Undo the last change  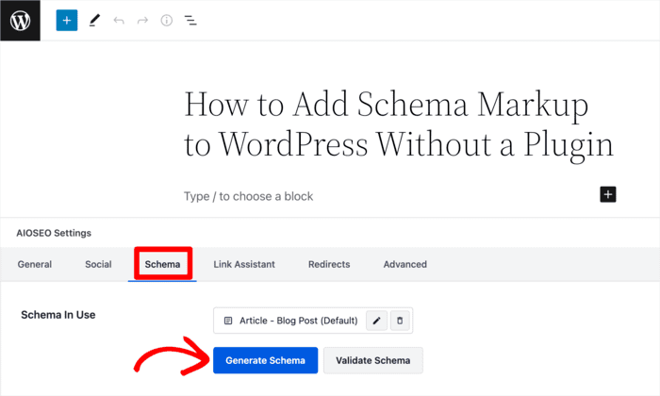(119, 20)
